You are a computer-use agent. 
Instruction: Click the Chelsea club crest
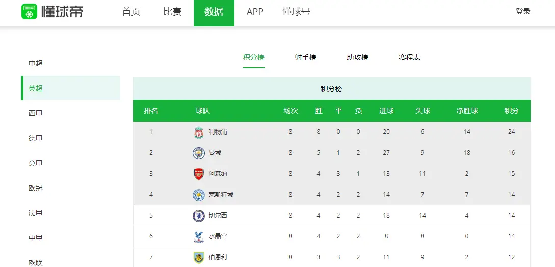pos(199,216)
